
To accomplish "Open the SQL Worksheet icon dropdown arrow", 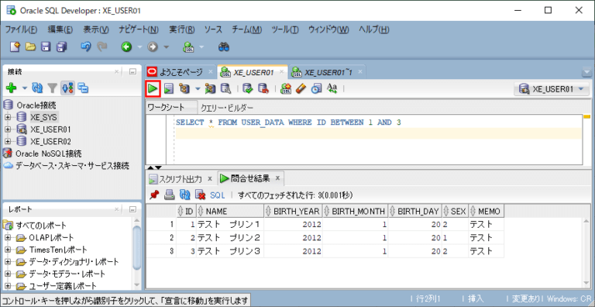I will 201,47.
